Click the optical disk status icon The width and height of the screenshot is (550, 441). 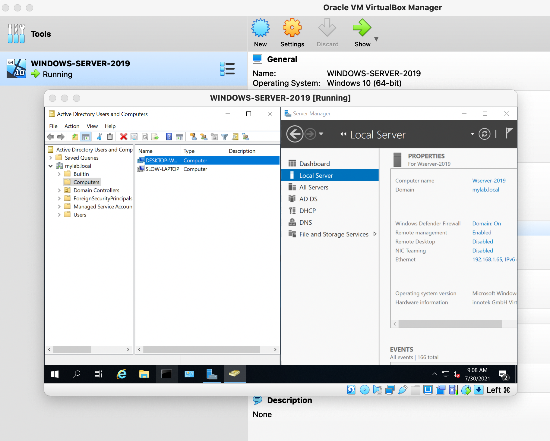pyautogui.click(x=365, y=390)
